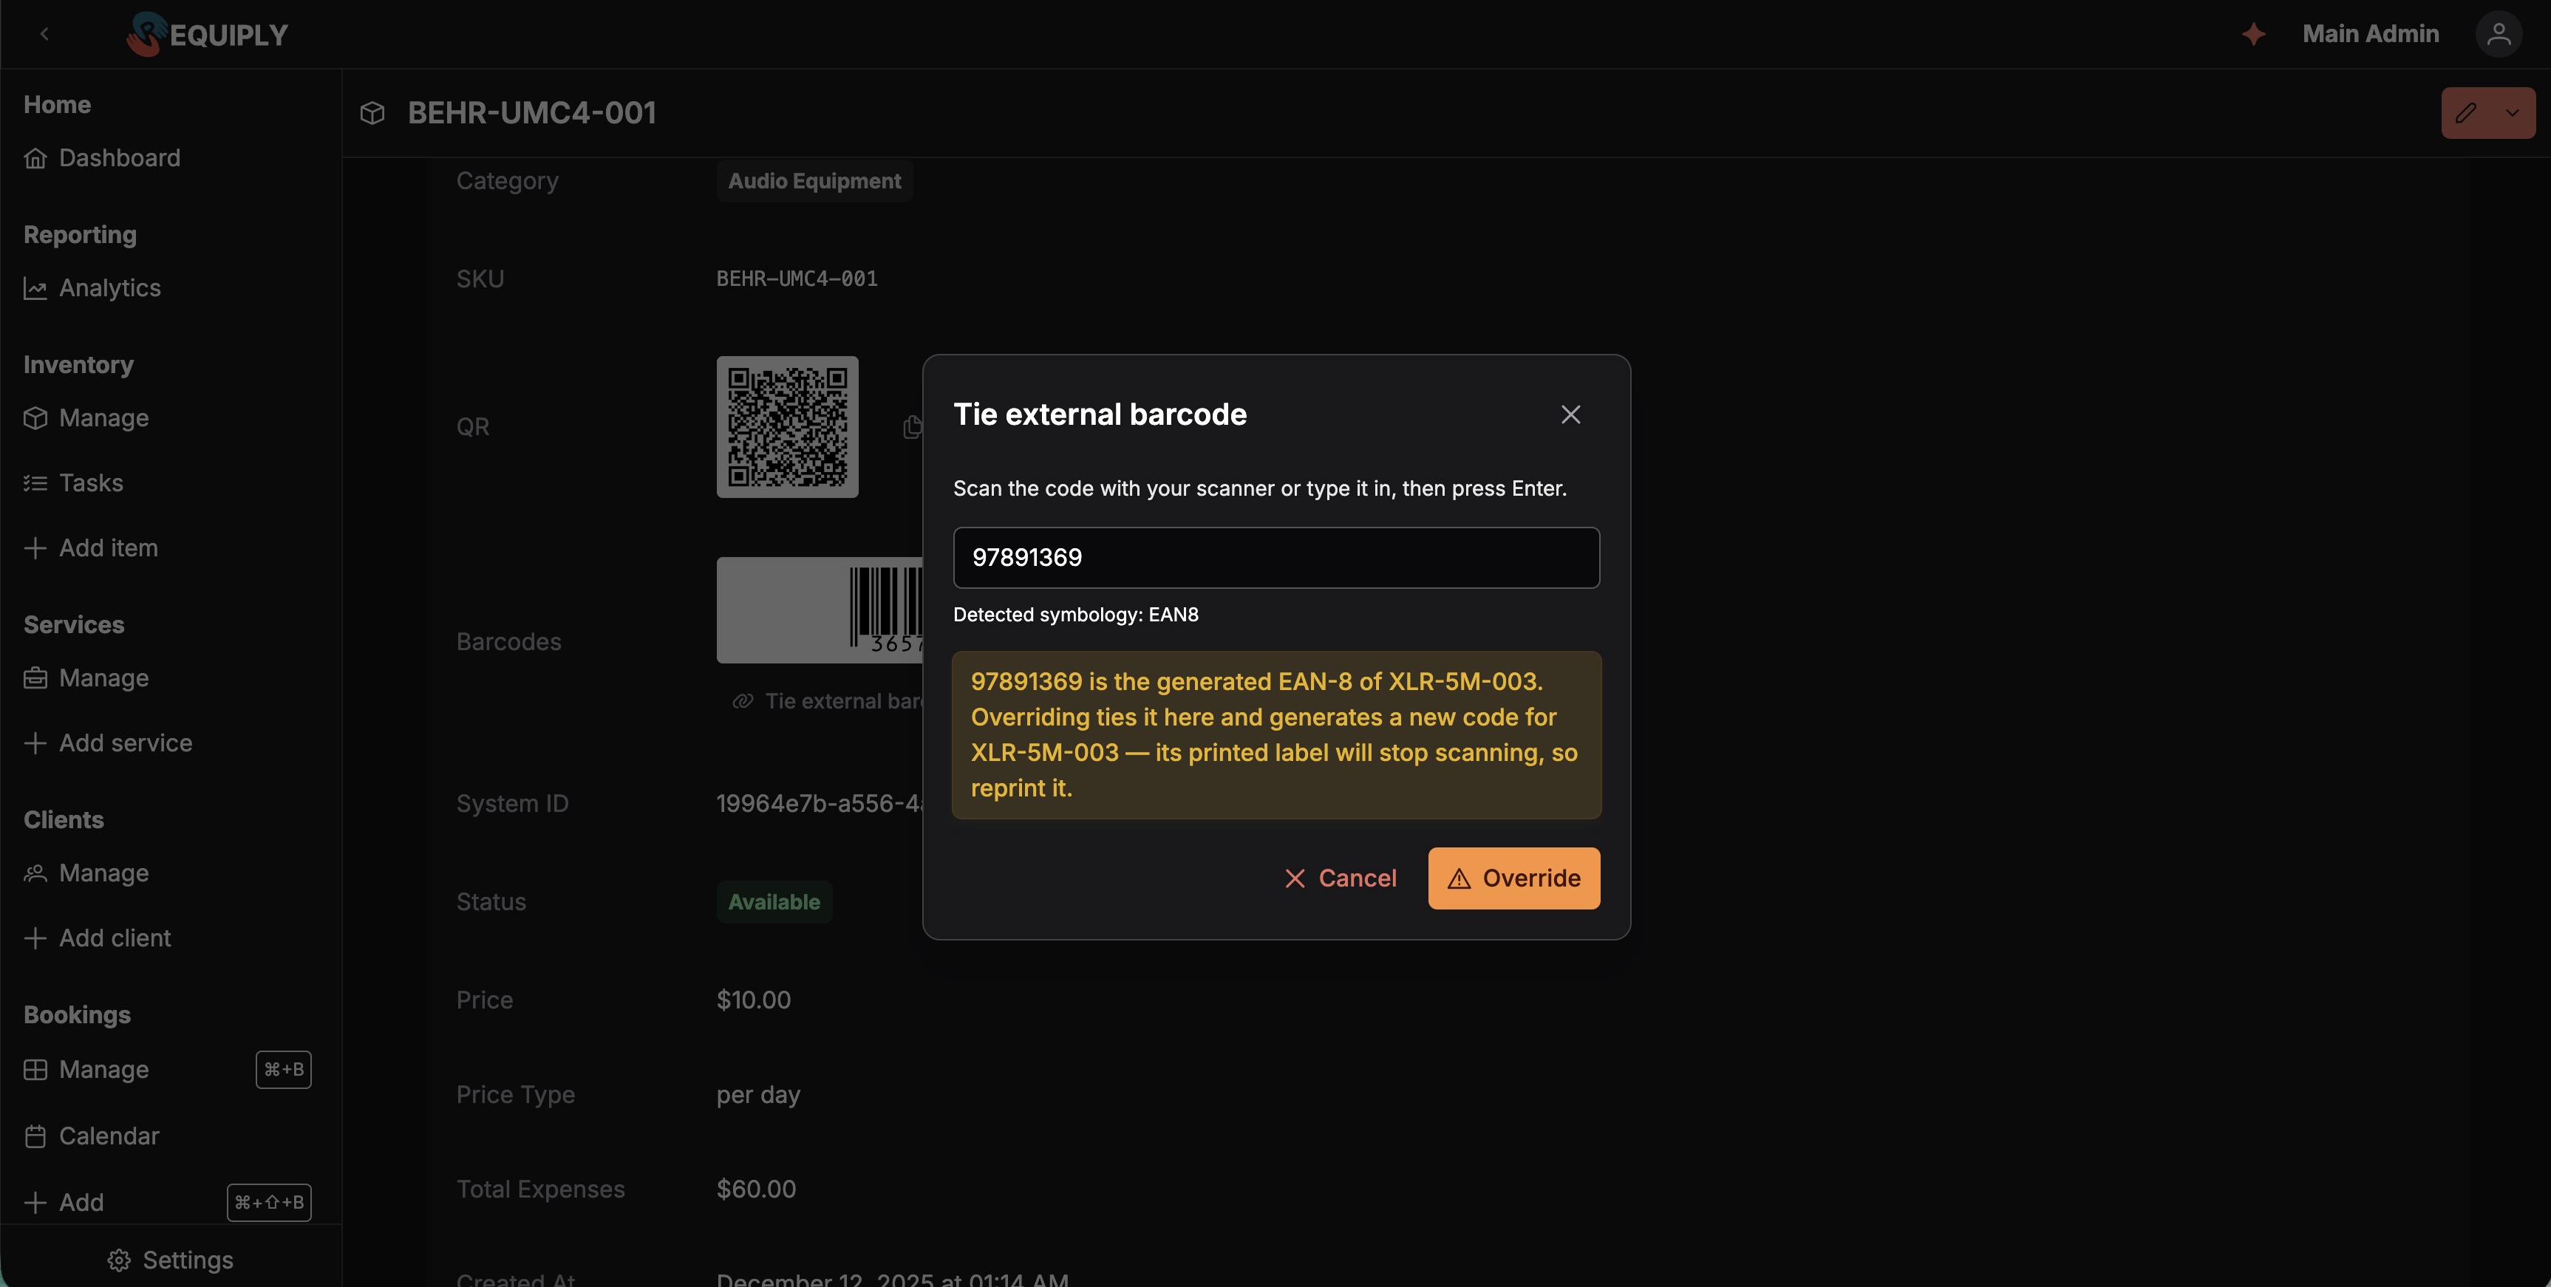The image size is (2551, 1287).
Task: Click Add client in the sidebar
Action: 97,938
